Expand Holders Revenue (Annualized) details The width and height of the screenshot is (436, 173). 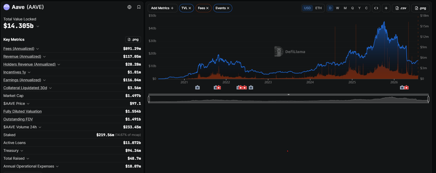tap(59, 65)
